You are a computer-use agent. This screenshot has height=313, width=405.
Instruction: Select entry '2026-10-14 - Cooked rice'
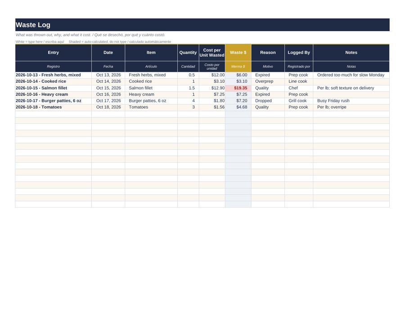pyautogui.click(x=53, y=82)
